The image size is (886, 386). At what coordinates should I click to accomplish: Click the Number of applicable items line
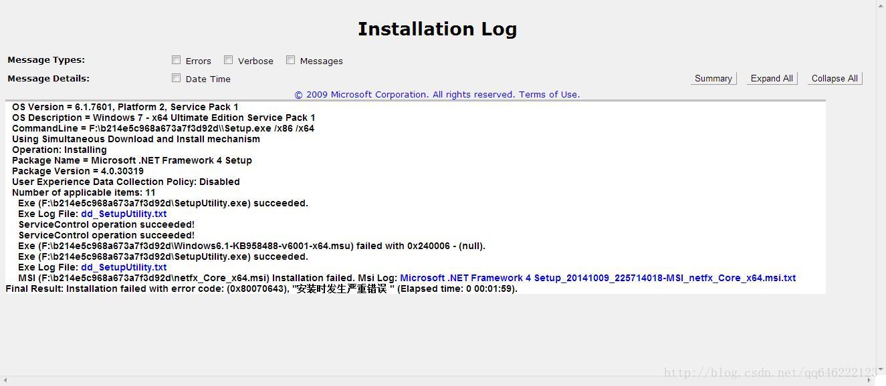click(x=84, y=192)
